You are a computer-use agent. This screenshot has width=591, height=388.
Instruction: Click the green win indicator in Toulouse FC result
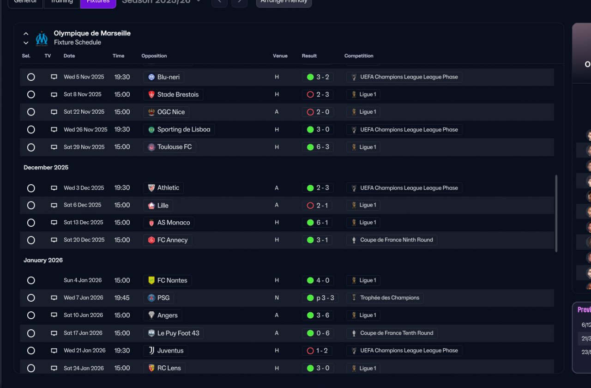310,147
